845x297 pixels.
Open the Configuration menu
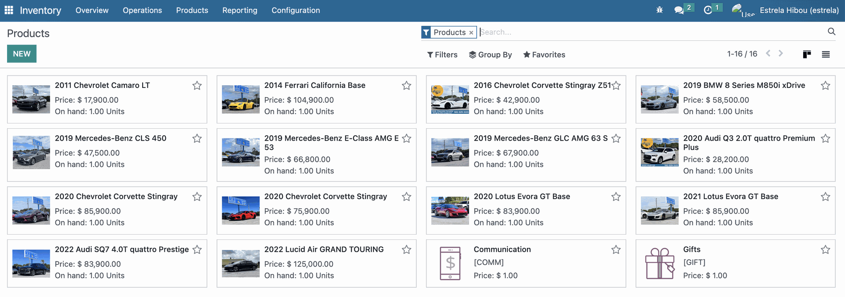pyautogui.click(x=296, y=10)
